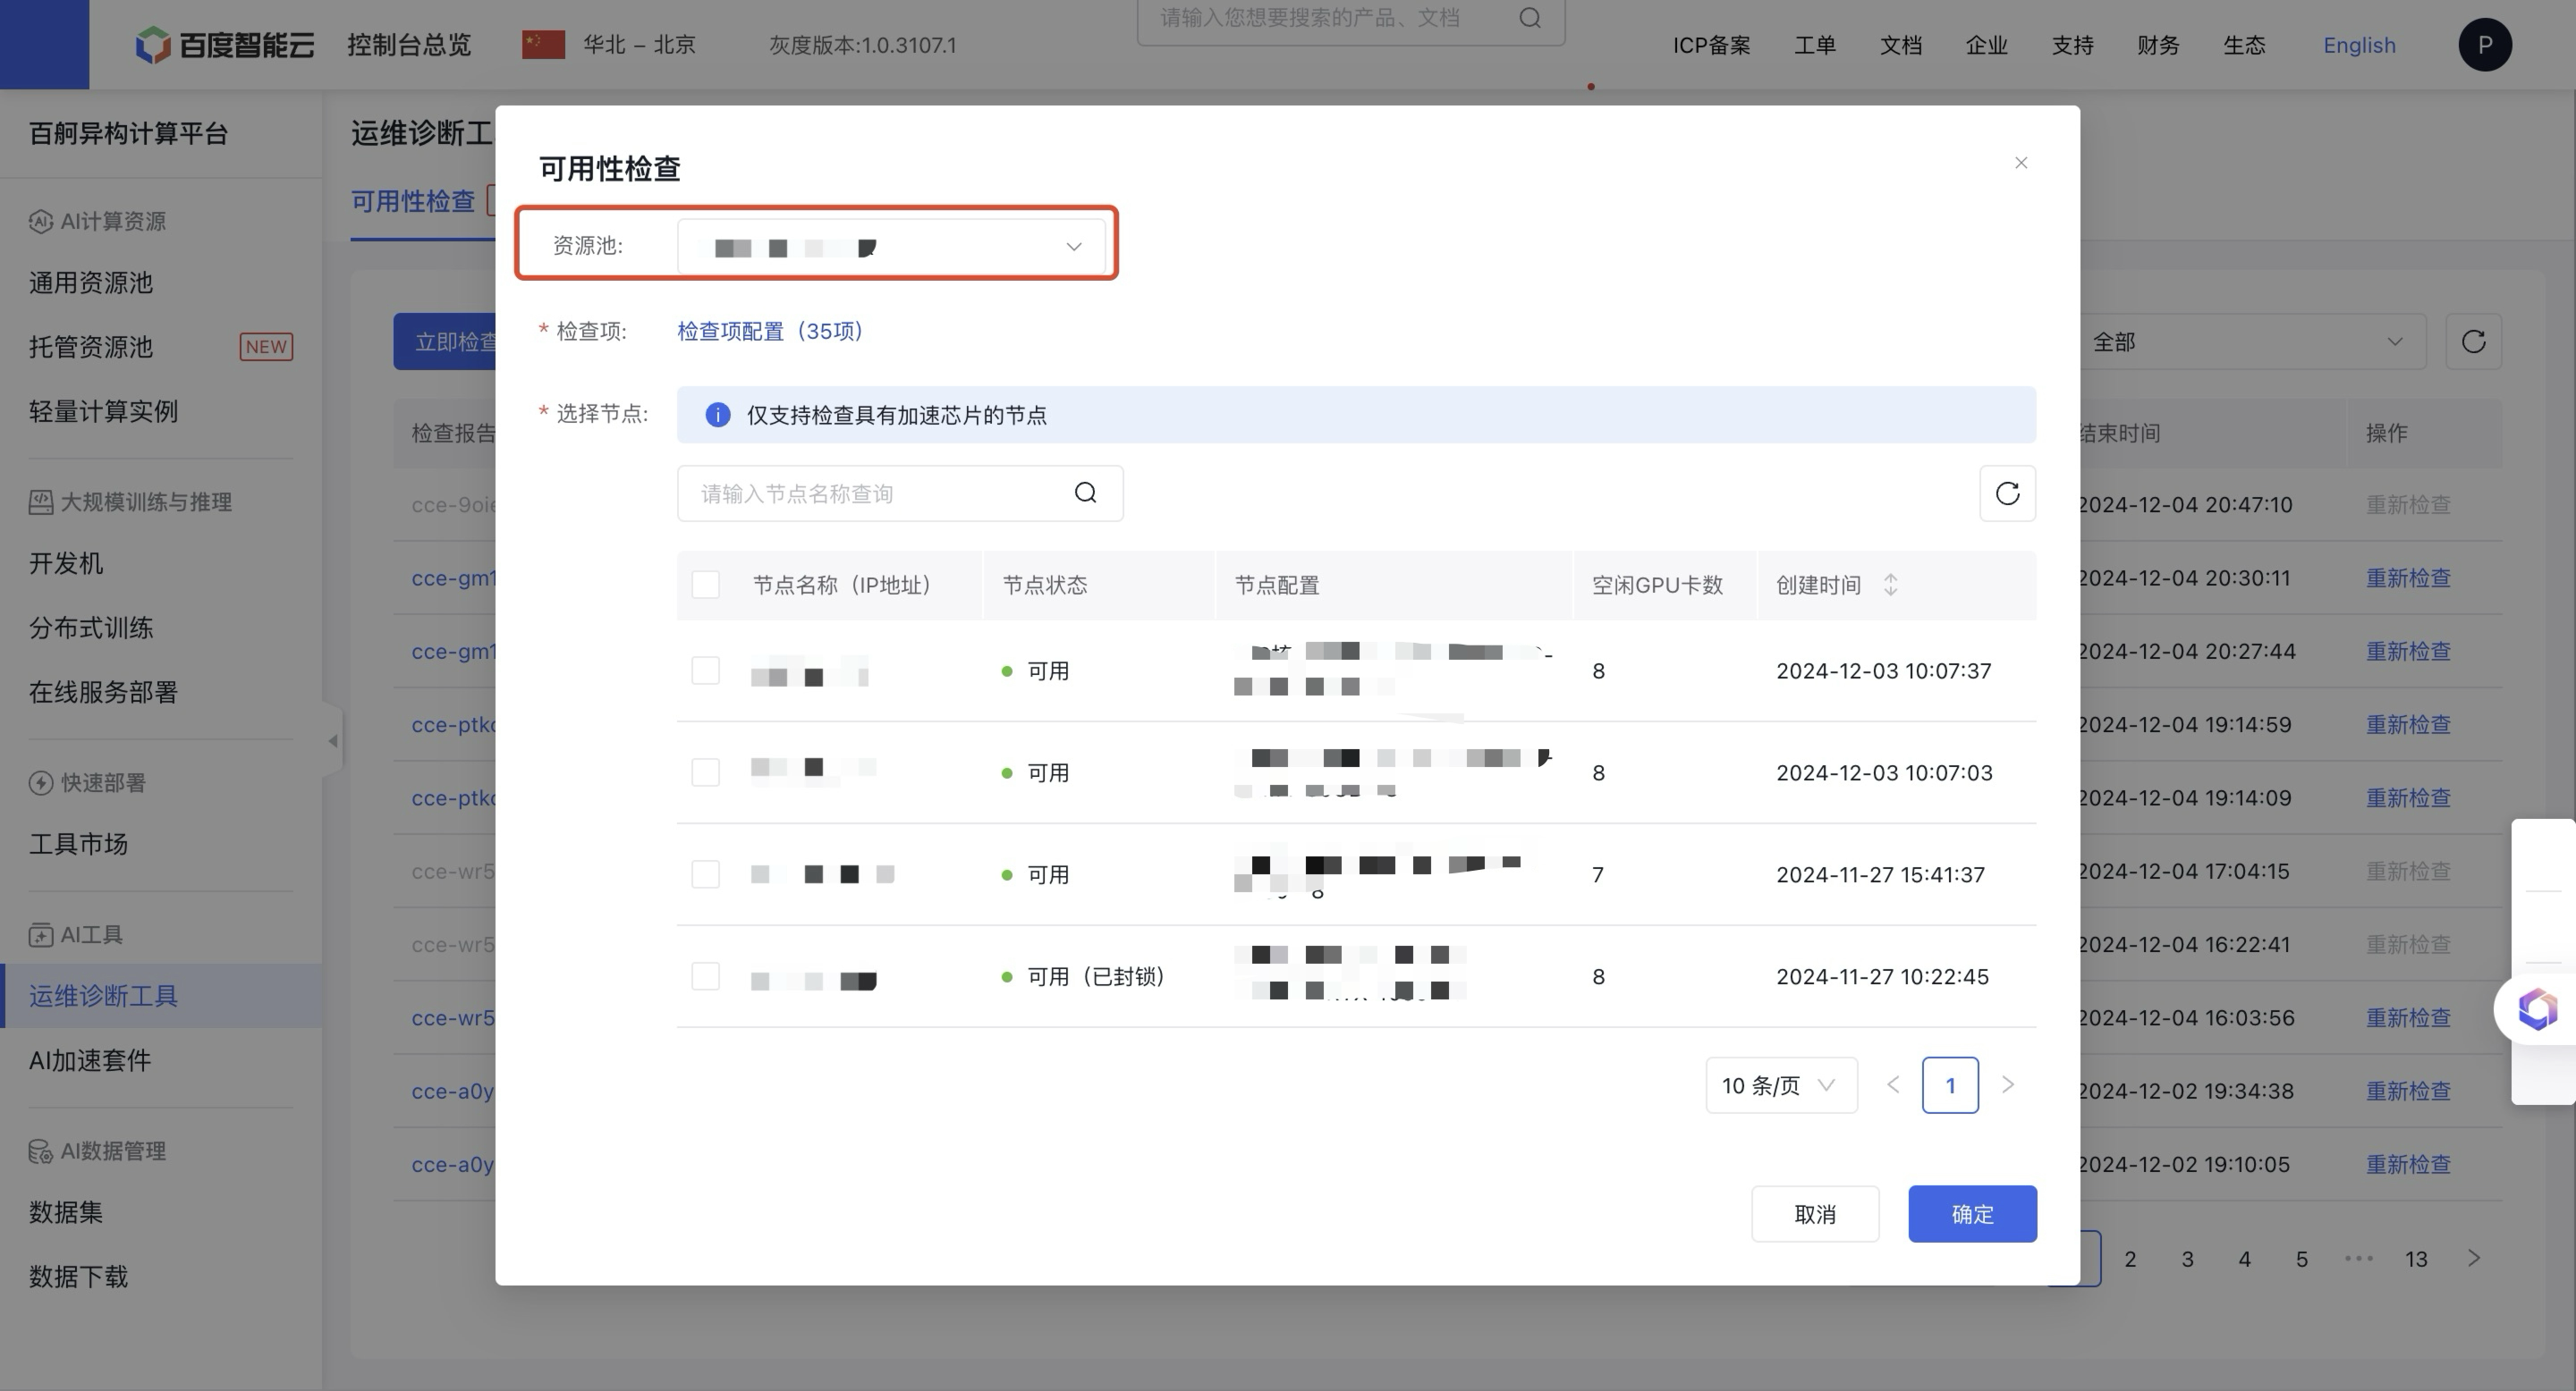This screenshot has width=2576, height=1391.
Task: Open 轻量计算实例 in sidebar
Action: pyautogui.click(x=103, y=410)
